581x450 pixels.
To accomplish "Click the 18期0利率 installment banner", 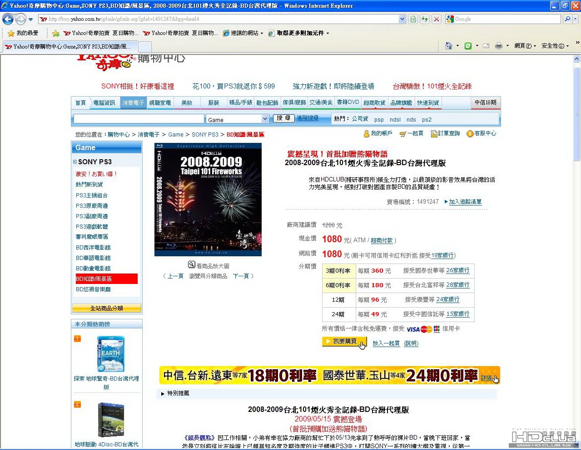I will click(x=329, y=375).
